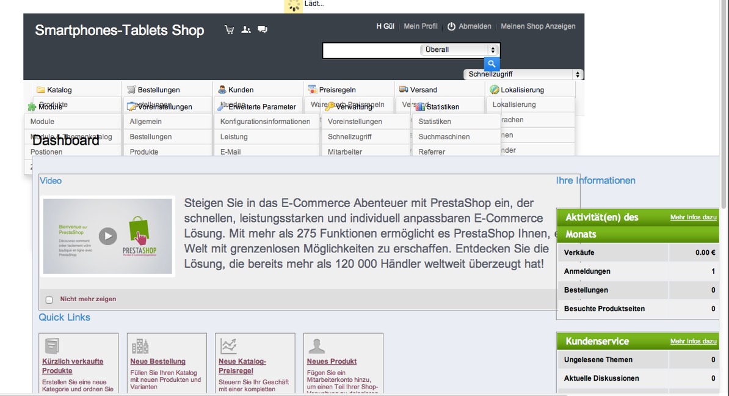
Task: Open the Preisregeln menu
Action: [337, 90]
